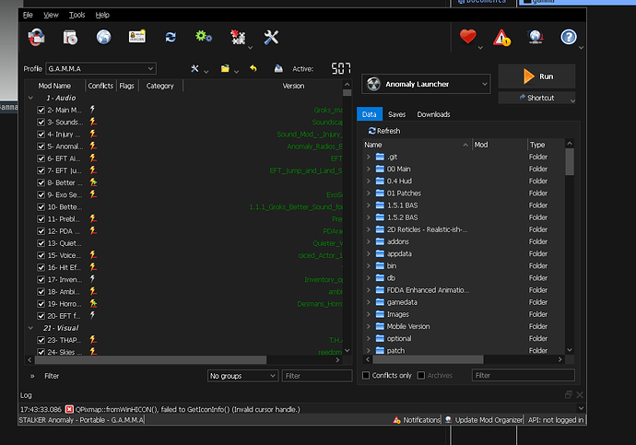Click the Install Mod from archive icon
636x445 pixels.
coord(70,37)
